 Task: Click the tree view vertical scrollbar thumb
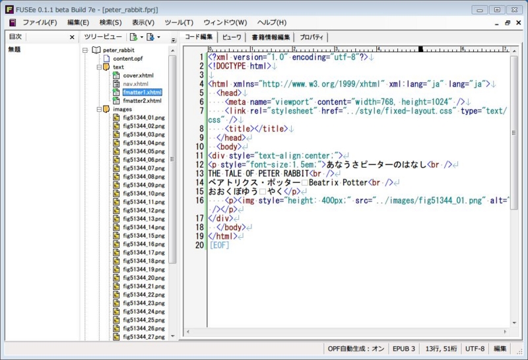click(172, 159)
